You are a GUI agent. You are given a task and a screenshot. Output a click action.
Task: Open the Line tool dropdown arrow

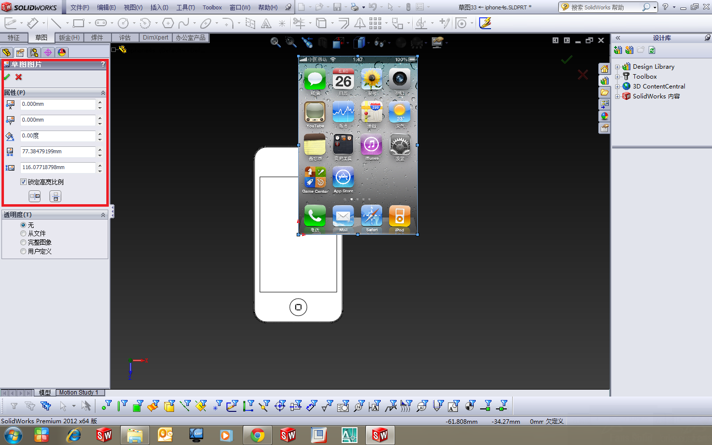[x=67, y=23]
